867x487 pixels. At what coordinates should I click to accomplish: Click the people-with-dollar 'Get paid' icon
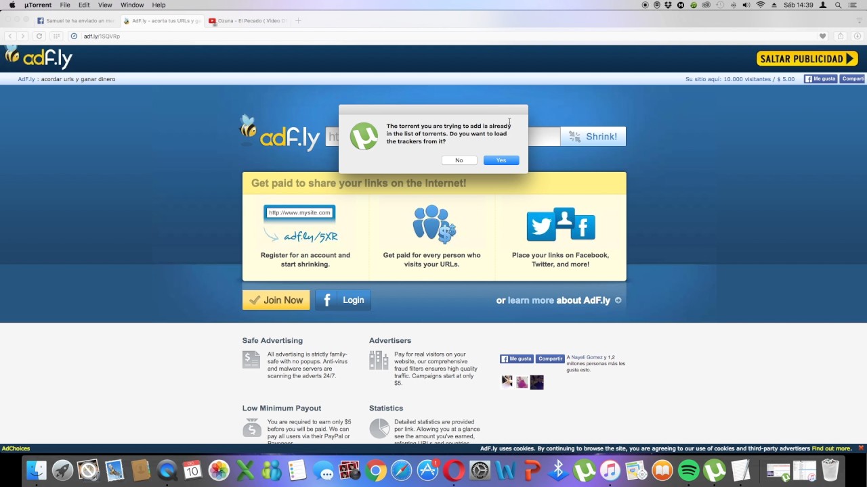[433, 224]
